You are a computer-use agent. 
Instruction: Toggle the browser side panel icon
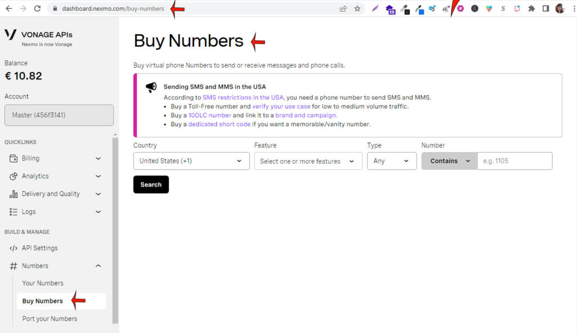point(545,8)
